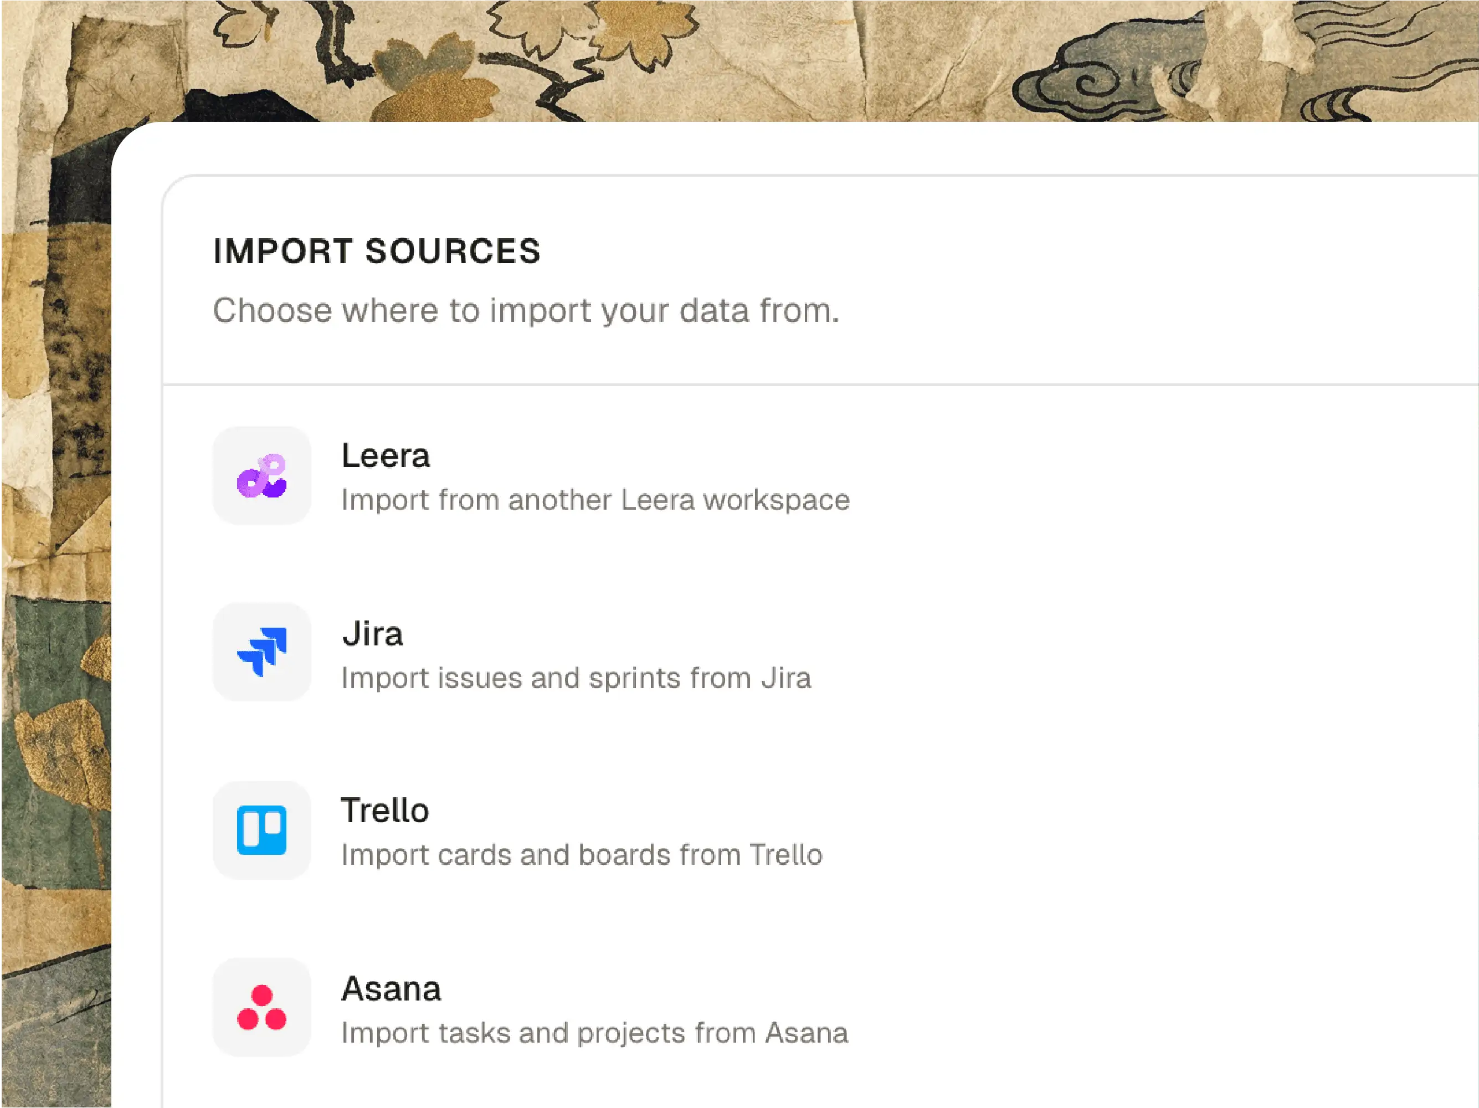This screenshot has height=1108, width=1479.
Task: Click 'Choose where to import your data from'
Action: coord(526,310)
